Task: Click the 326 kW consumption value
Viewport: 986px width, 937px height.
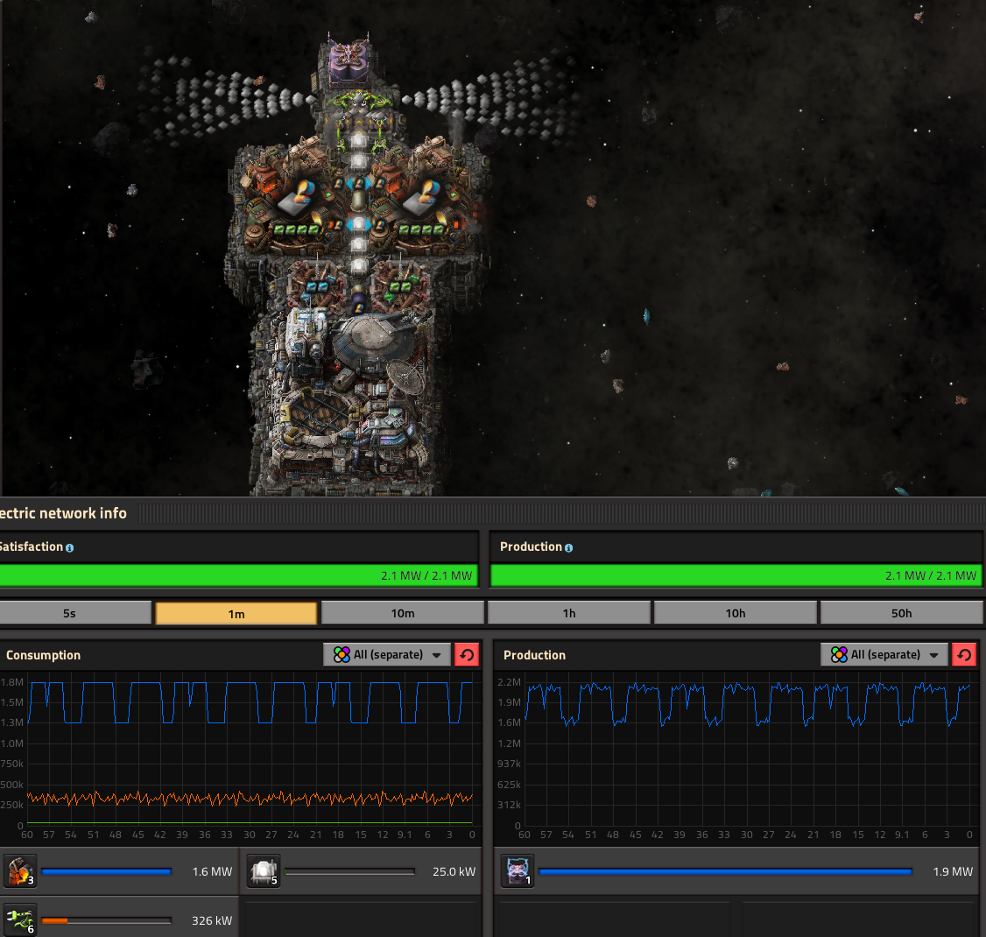Action: point(212,920)
